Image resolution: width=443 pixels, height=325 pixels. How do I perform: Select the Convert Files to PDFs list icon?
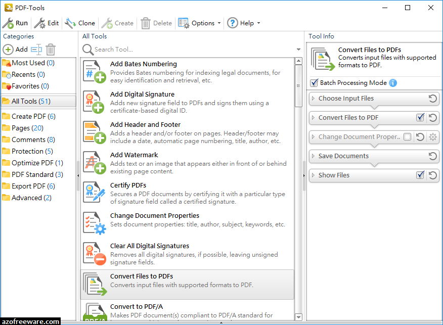pyautogui.click(x=95, y=284)
